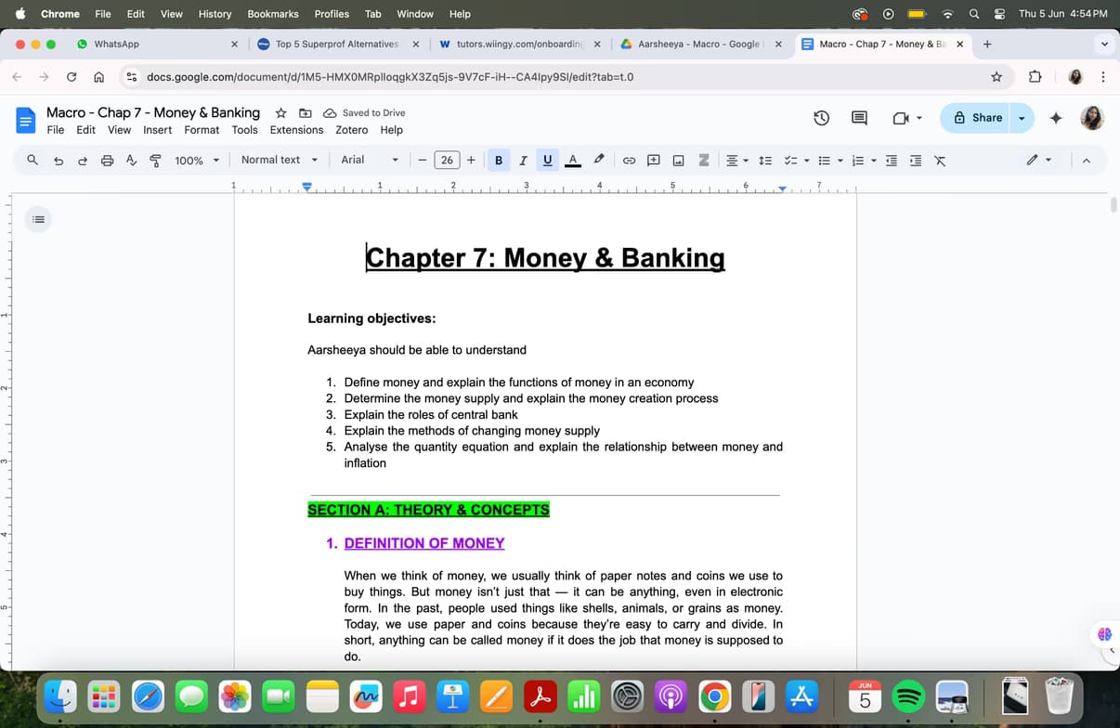Open the bulleted list options dropdown

point(841,160)
